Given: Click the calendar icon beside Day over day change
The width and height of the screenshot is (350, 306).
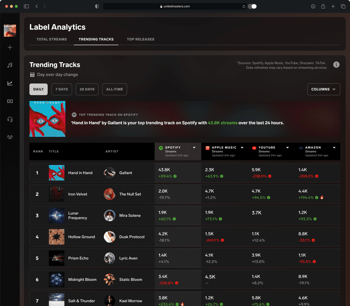Looking at the screenshot, I should (x=32, y=75).
